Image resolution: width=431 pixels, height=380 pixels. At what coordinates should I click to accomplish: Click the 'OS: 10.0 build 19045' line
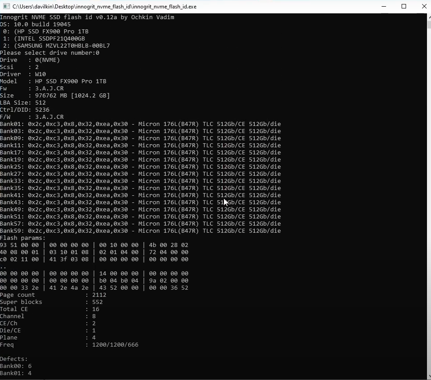pos(35,24)
